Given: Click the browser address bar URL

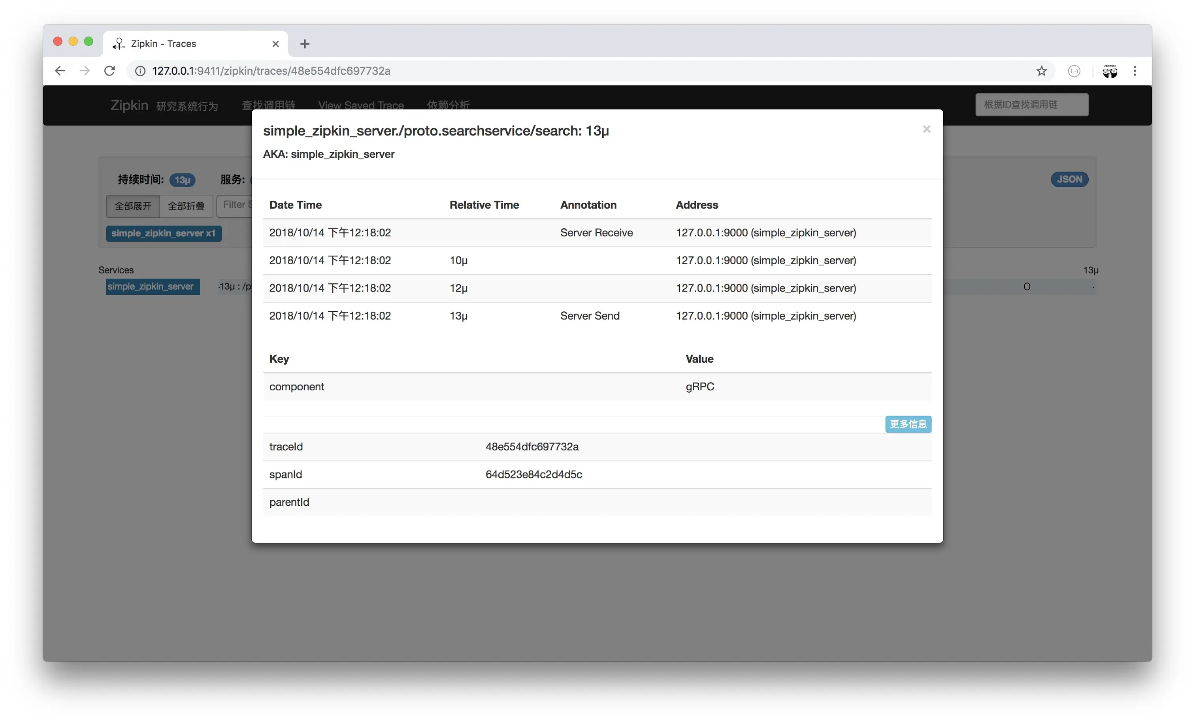Looking at the screenshot, I should [x=271, y=71].
